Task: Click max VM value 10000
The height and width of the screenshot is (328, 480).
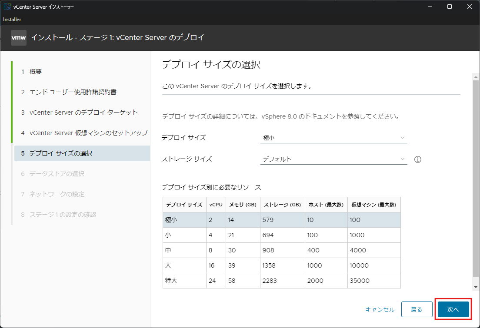Action: point(359,265)
